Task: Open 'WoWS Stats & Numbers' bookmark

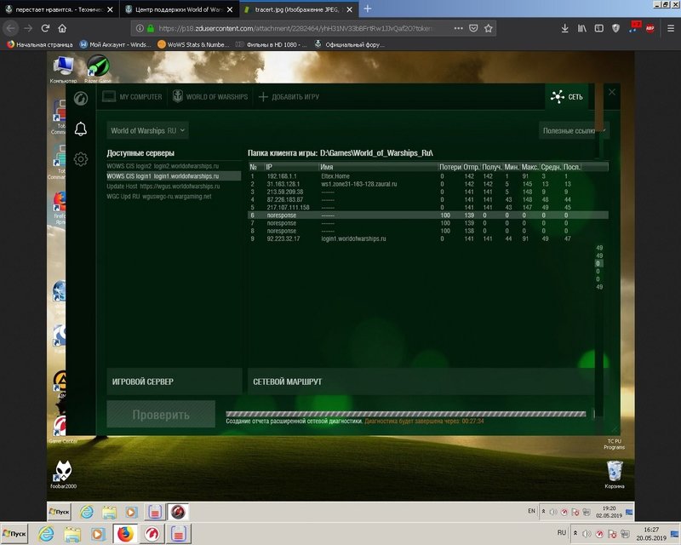Action: tap(193, 44)
